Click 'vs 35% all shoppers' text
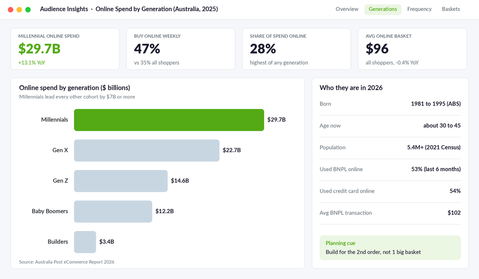Viewport: 479px width, 279px height. tap(157, 63)
